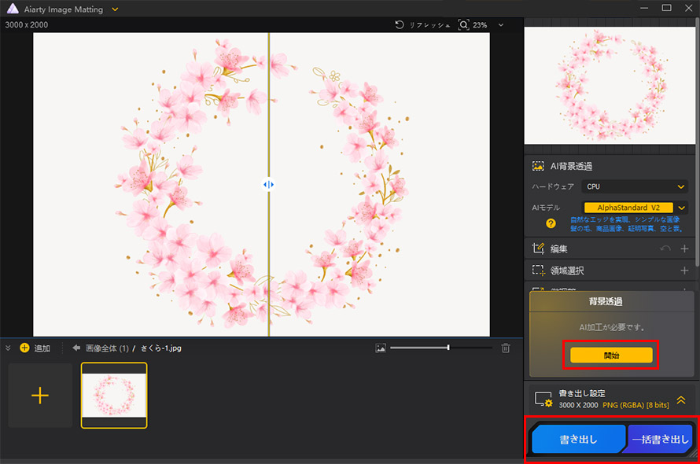Click the 一括書き出し batch export button
Viewport: 700px width, 464px height.
658,440
